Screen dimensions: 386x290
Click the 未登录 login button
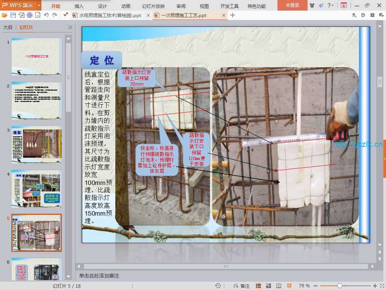point(292,5)
